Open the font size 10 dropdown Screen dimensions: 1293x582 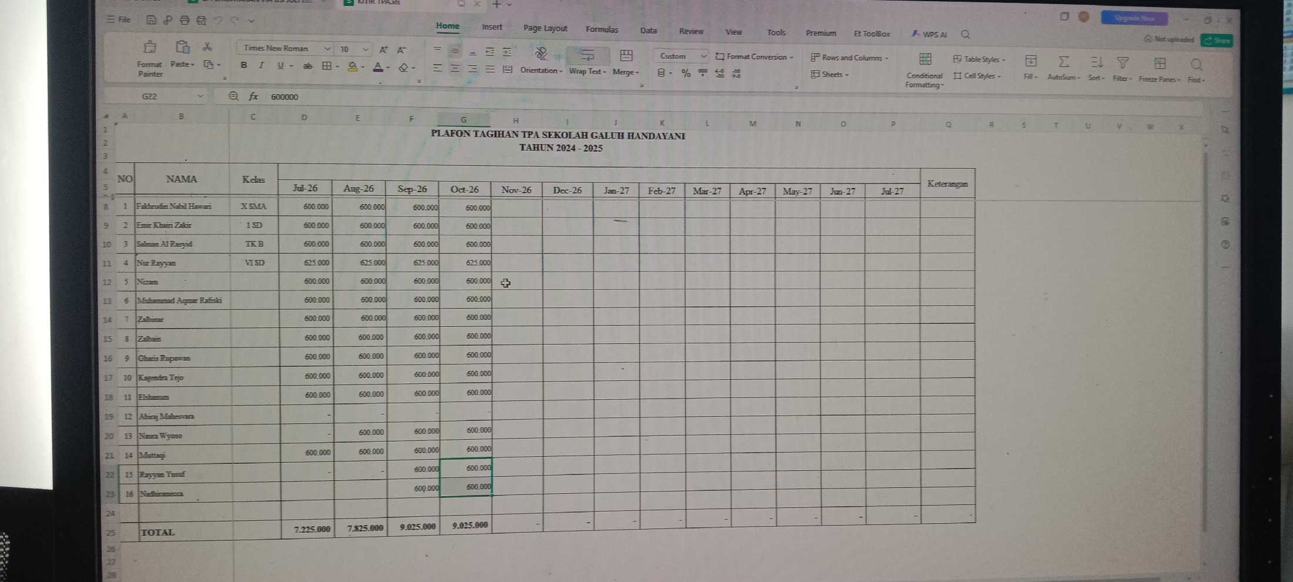(366, 49)
